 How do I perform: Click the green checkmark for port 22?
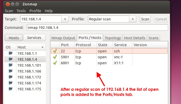tap(55, 51)
